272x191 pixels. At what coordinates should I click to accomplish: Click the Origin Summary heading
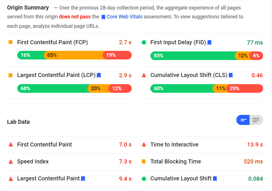coord(28,8)
